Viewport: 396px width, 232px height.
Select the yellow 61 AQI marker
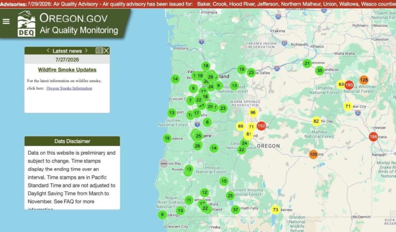pos(249,135)
